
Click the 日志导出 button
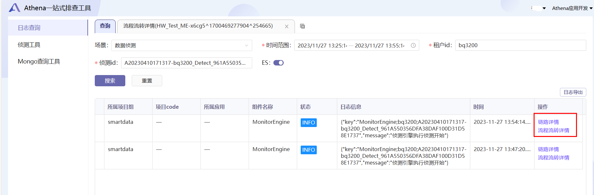point(573,92)
